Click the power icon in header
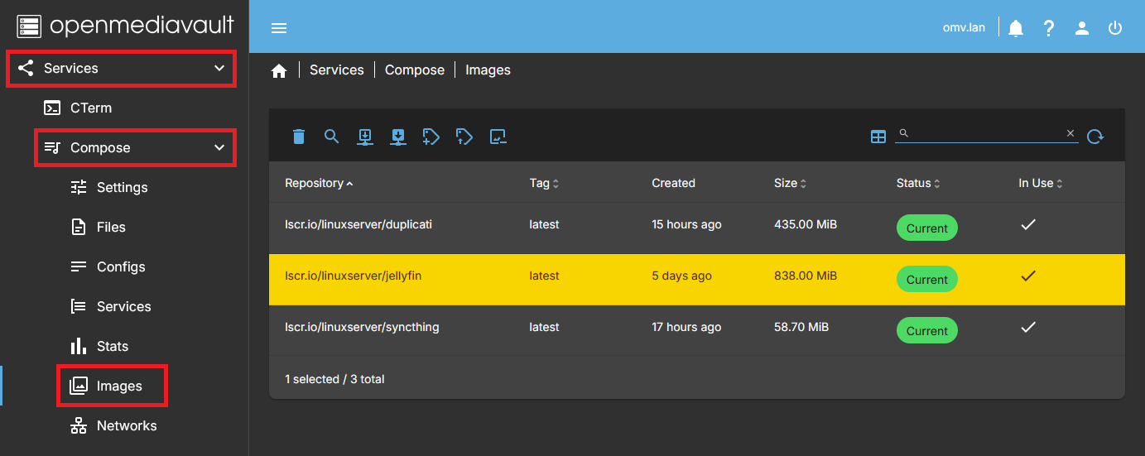Image resolution: width=1145 pixels, height=456 pixels. pos(1115,28)
